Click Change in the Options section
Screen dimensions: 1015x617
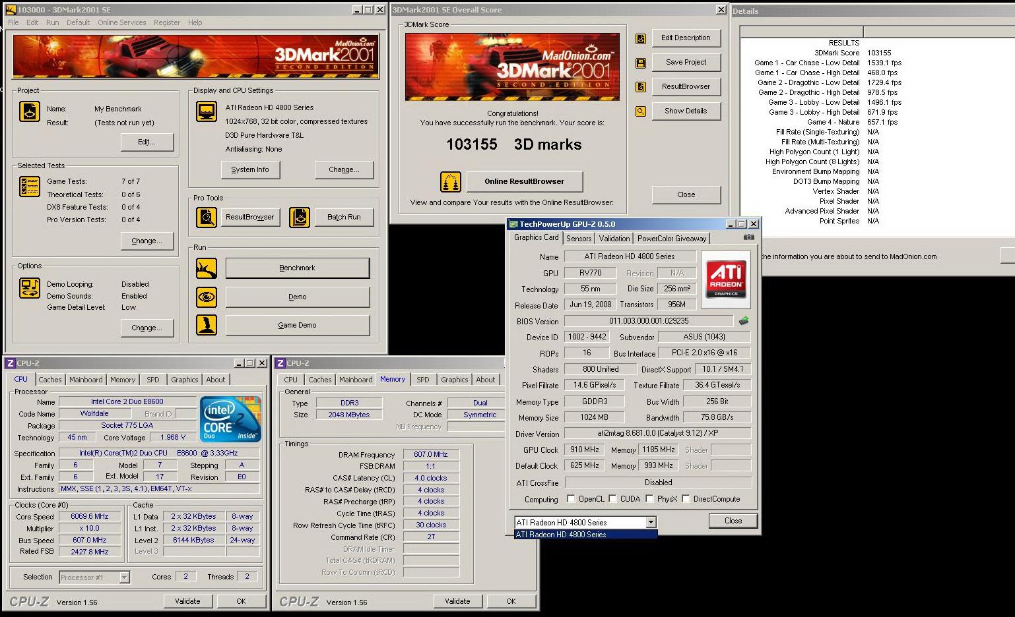[147, 328]
